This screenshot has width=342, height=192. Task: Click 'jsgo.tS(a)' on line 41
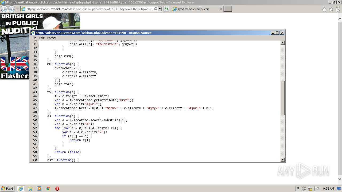[64, 84]
